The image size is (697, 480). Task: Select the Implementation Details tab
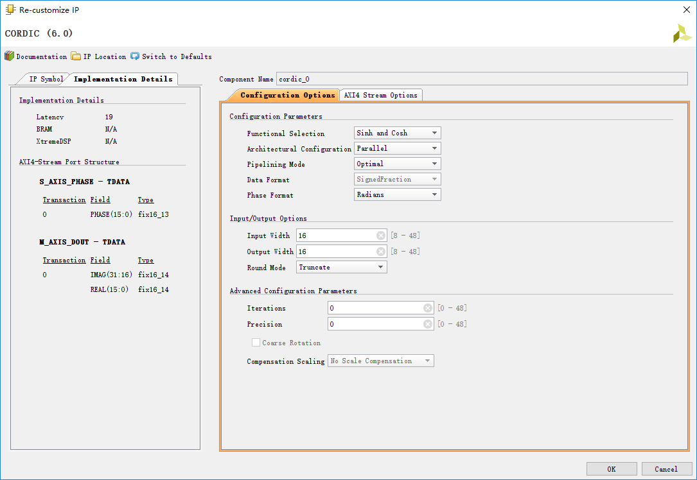point(123,79)
